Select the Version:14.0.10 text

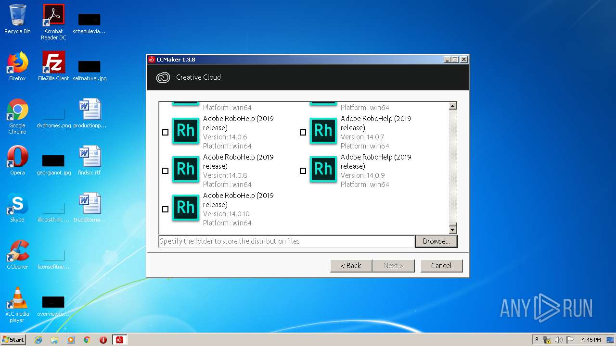pos(226,214)
